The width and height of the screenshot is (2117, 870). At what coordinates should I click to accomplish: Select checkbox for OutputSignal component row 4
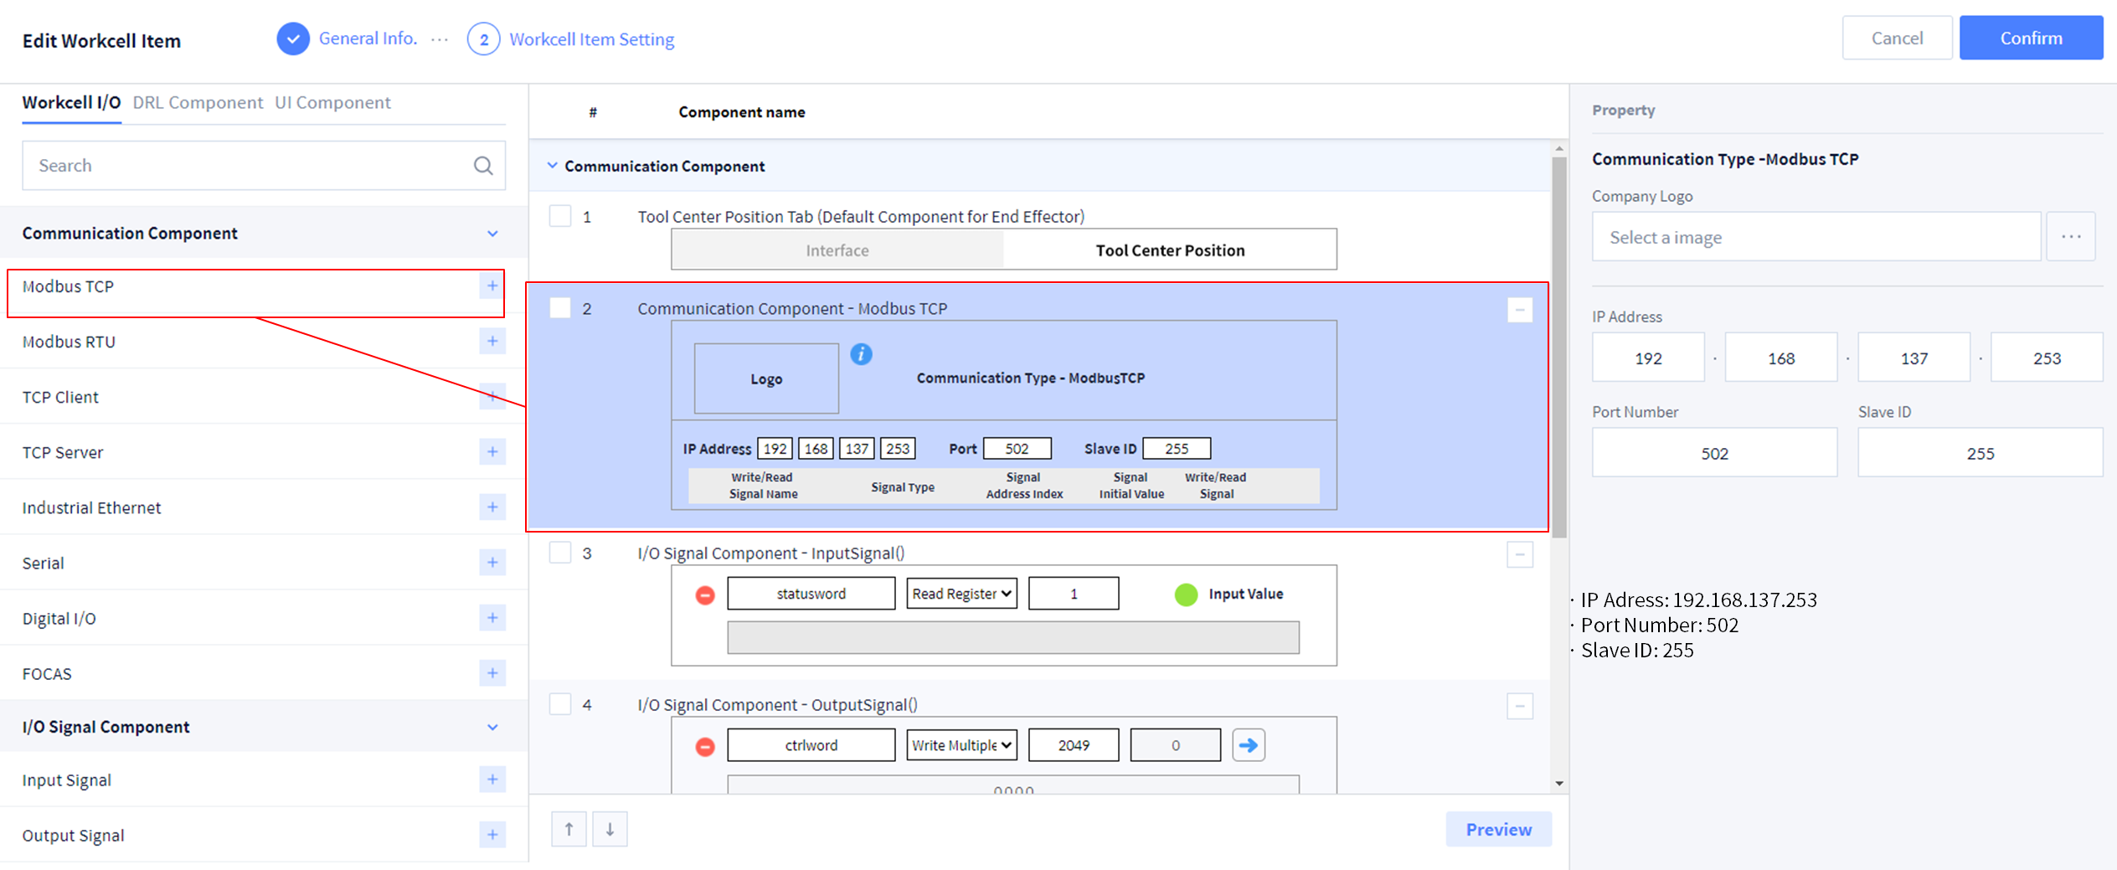coord(560,704)
